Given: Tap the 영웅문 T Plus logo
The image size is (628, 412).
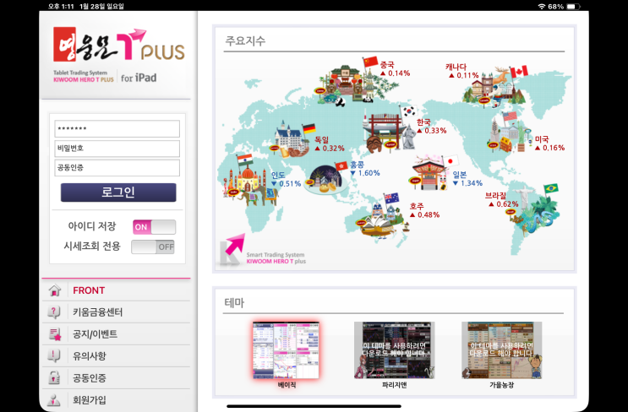Looking at the screenshot, I should point(119,45).
